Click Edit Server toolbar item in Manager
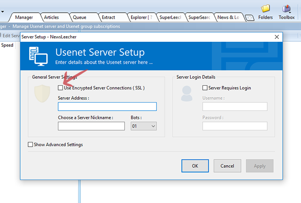This screenshot has height=203, width=301. [10, 36]
